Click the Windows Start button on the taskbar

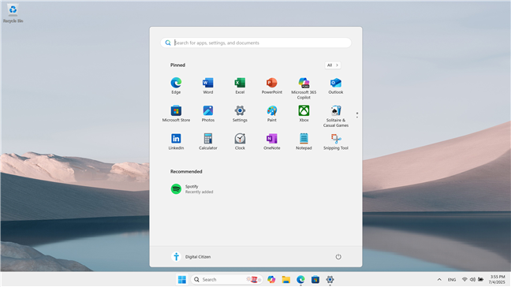pos(182,279)
